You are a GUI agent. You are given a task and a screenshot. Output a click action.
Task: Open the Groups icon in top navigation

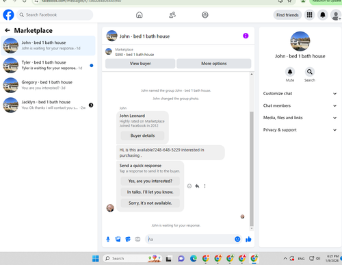tap(205, 15)
